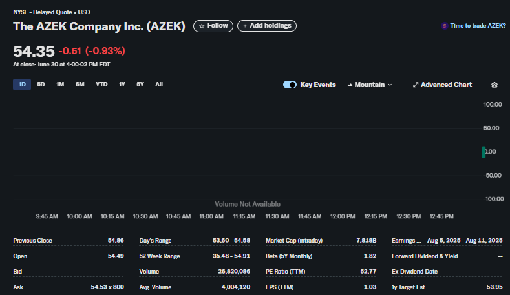Show the All time chart range

(x=159, y=85)
